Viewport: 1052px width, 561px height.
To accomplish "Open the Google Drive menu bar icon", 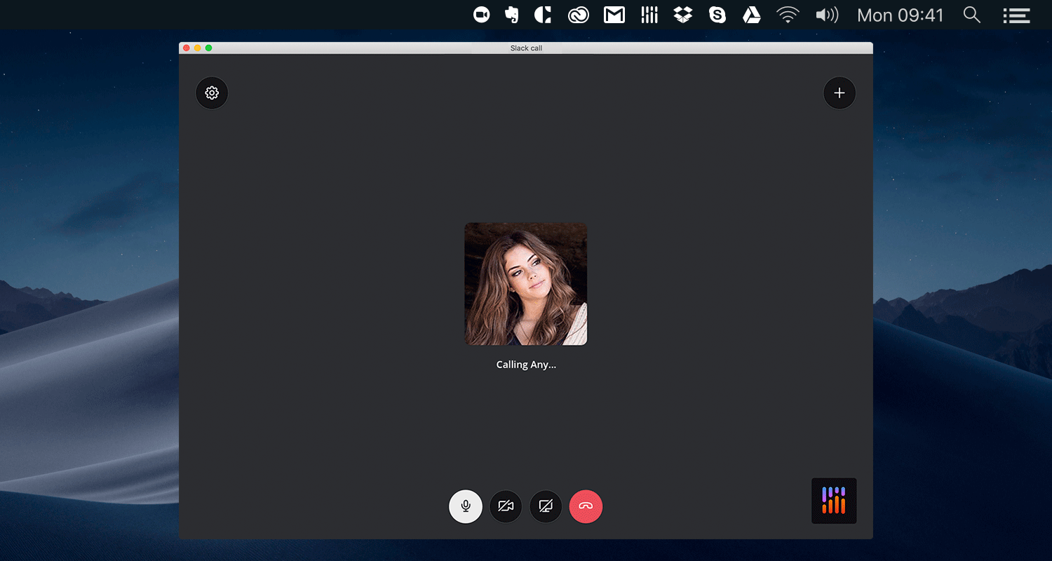I will click(752, 15).
